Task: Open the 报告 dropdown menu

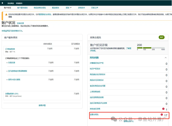Action: click(x=69, y=8)
